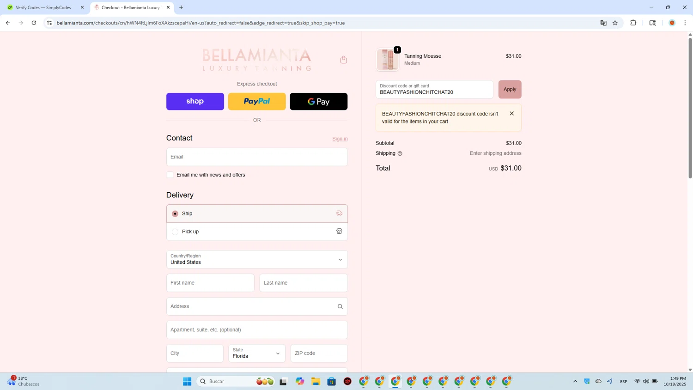693x390 pixels.
Task: Close the Verify Codes SimplyCodes tab
Action: (x=82, y=7)
